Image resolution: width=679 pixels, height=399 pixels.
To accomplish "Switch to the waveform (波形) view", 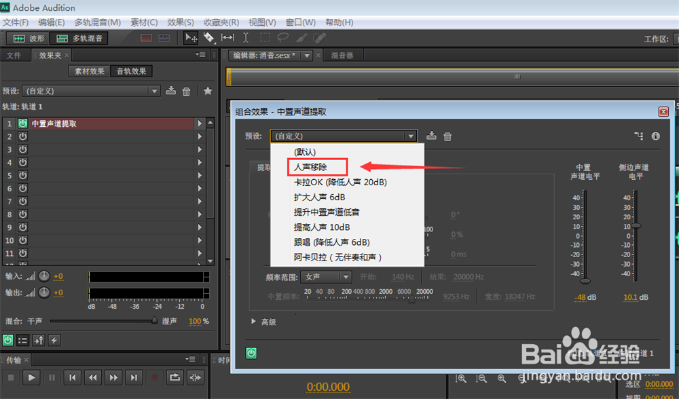I will (x=28, y=39).
